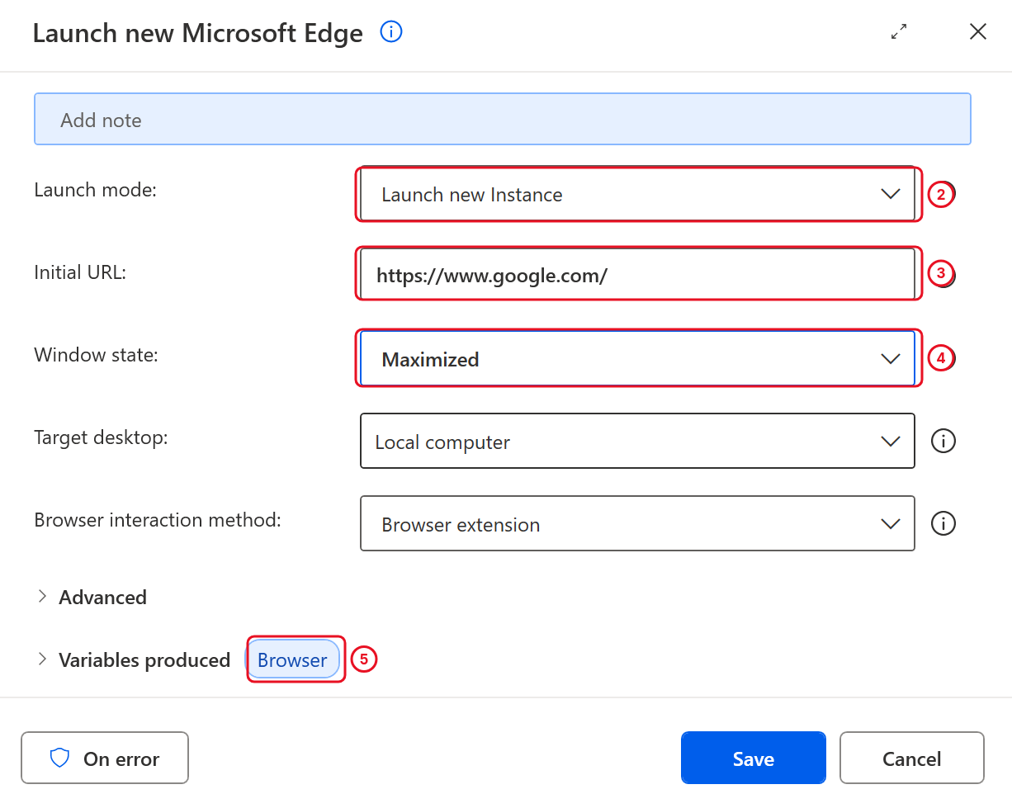The image size is (1012, 794).
Task: Click the info icon beside the dialog title
Action: pos(390,32)
